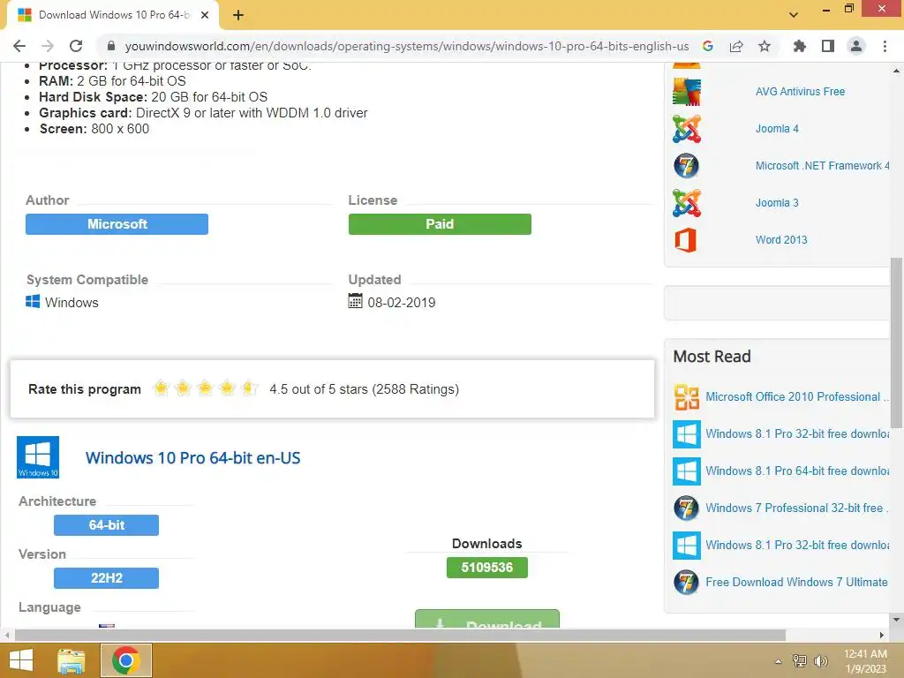Click the Windows 10 product logo thumbnail
904x678 pixels.
pos(38,457)
